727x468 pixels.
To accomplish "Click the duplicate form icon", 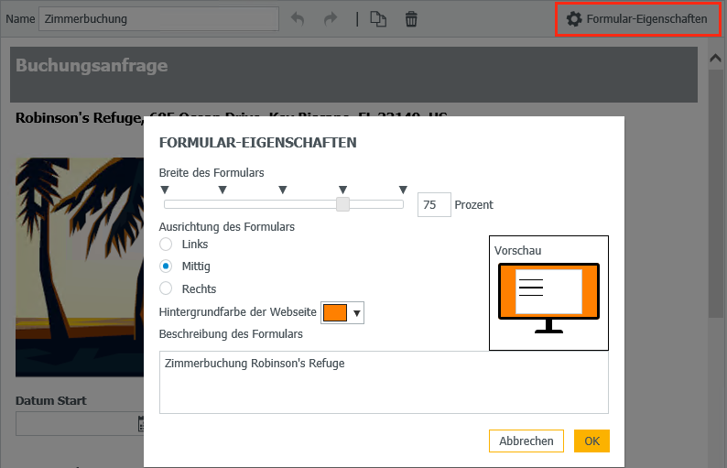I will (378, 19).
